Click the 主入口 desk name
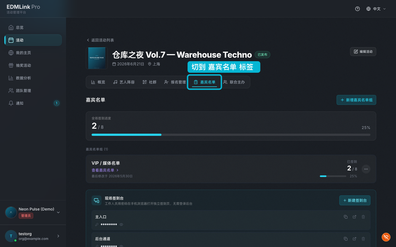The image size is (396, 247). coord(101,217)
